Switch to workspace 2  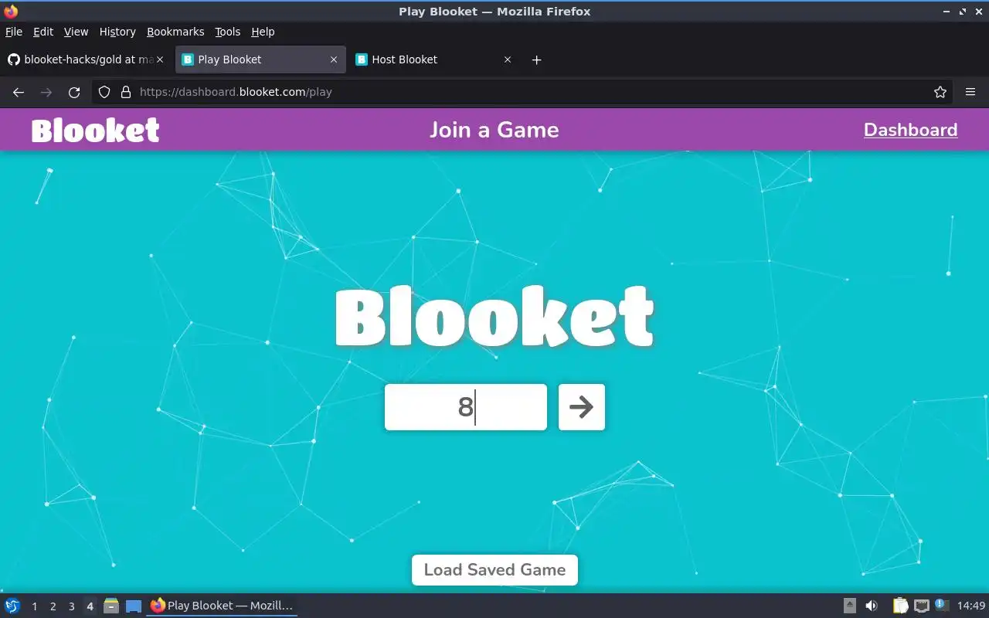[x=53, y=606]
